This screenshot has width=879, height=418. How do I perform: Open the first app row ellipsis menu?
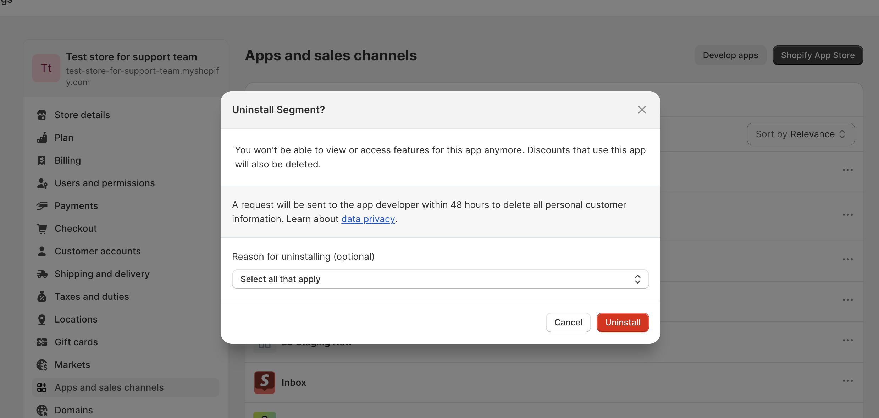[847, 170]
